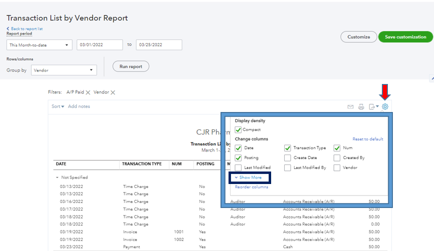Open the Group by Vendor dropdown
434x251 pixels.
(x=64, y=70)
